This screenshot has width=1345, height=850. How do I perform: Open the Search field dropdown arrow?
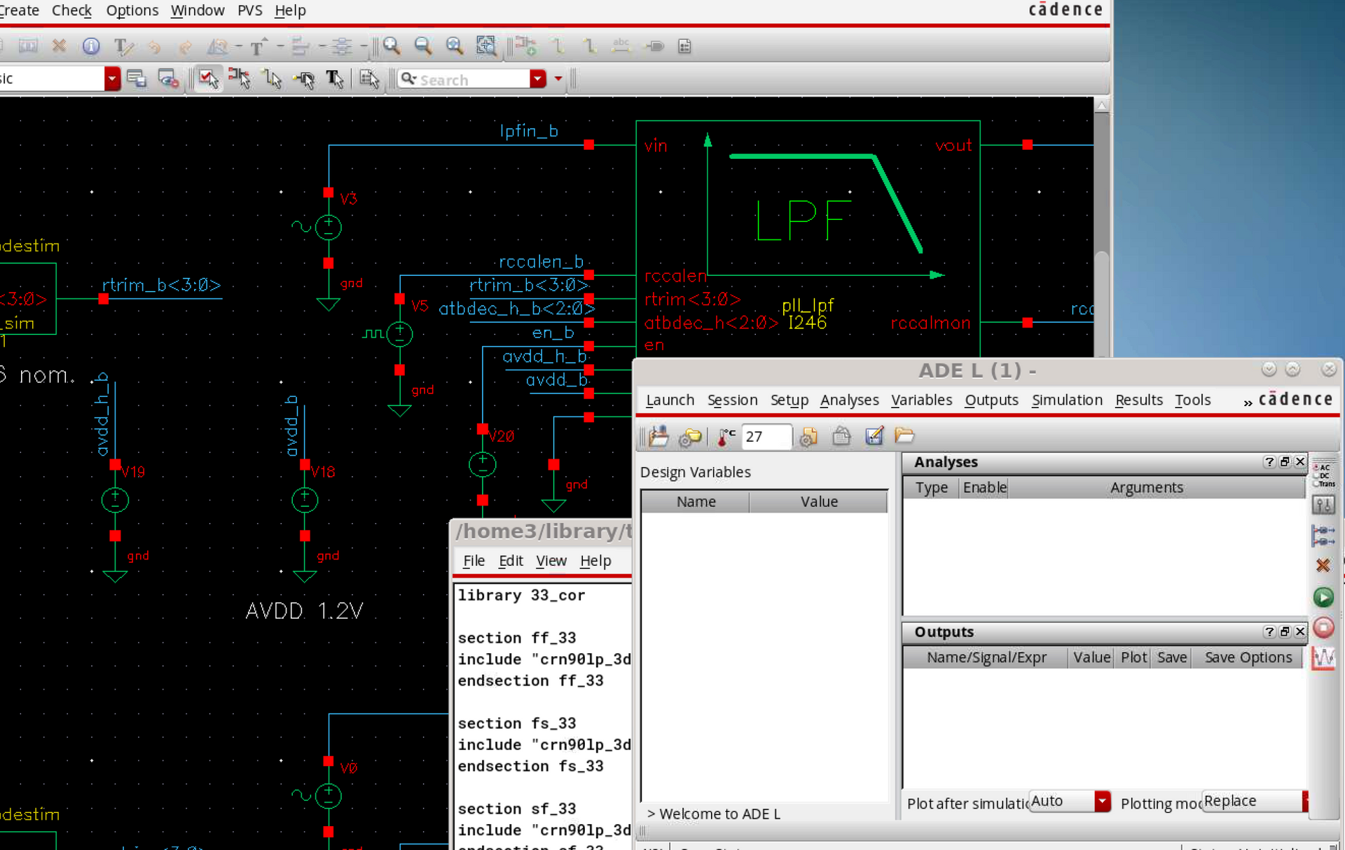click(x=537, y=78)
